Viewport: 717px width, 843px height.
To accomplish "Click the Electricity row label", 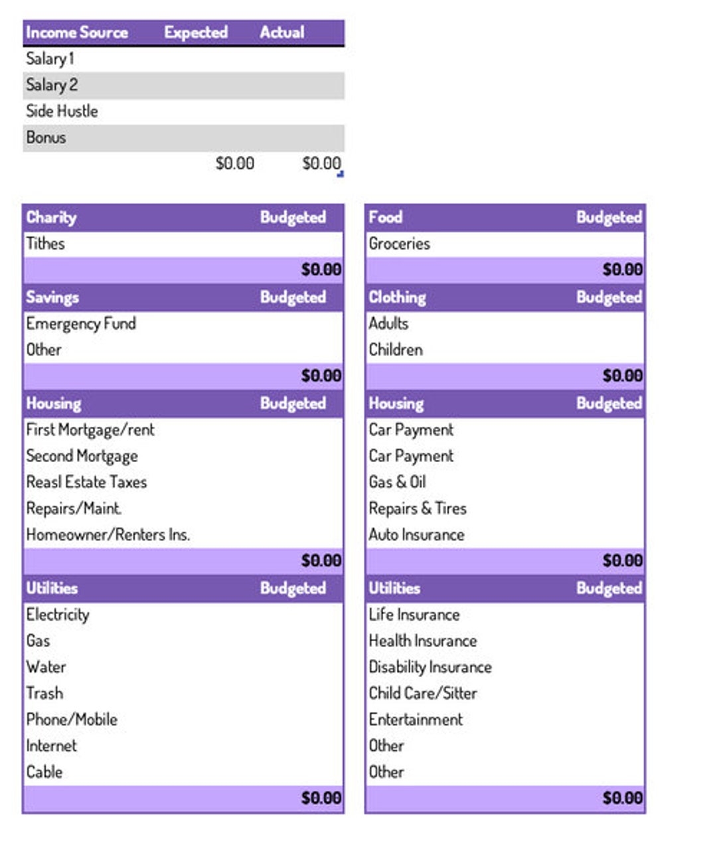I will (x=58, y=614).
